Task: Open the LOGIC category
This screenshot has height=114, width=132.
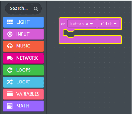Action: pos(23,82)
